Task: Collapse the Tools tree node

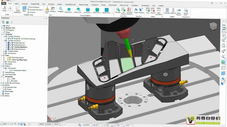Action: point(2,55)
